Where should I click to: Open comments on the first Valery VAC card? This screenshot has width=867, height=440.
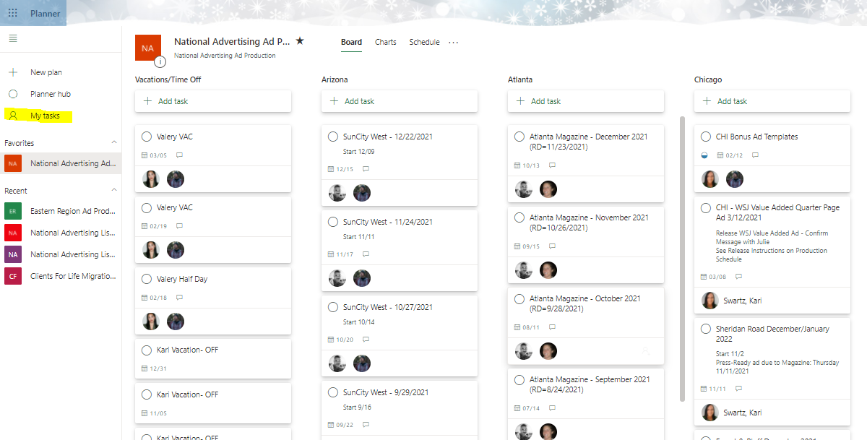[178, 155]
